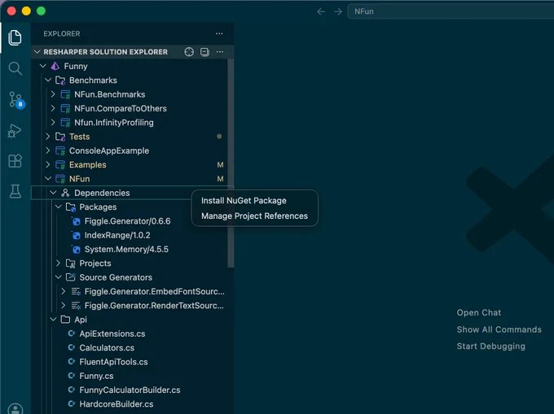
Task: Click the Start Debugging link
Action: 490,346
